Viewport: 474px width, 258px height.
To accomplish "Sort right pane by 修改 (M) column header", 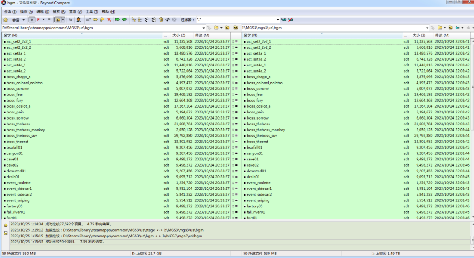I will (x=452, y=36).
